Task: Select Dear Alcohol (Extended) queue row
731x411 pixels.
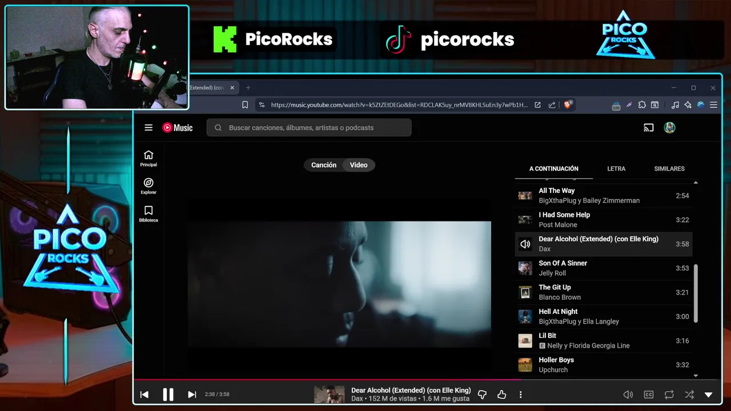Action: (604, 244)
